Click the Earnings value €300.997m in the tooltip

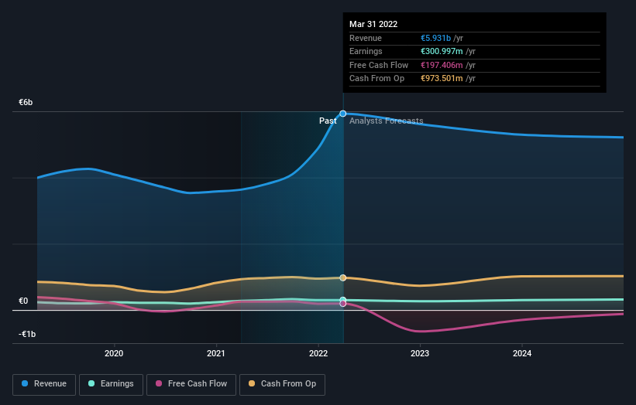point(442,51)
